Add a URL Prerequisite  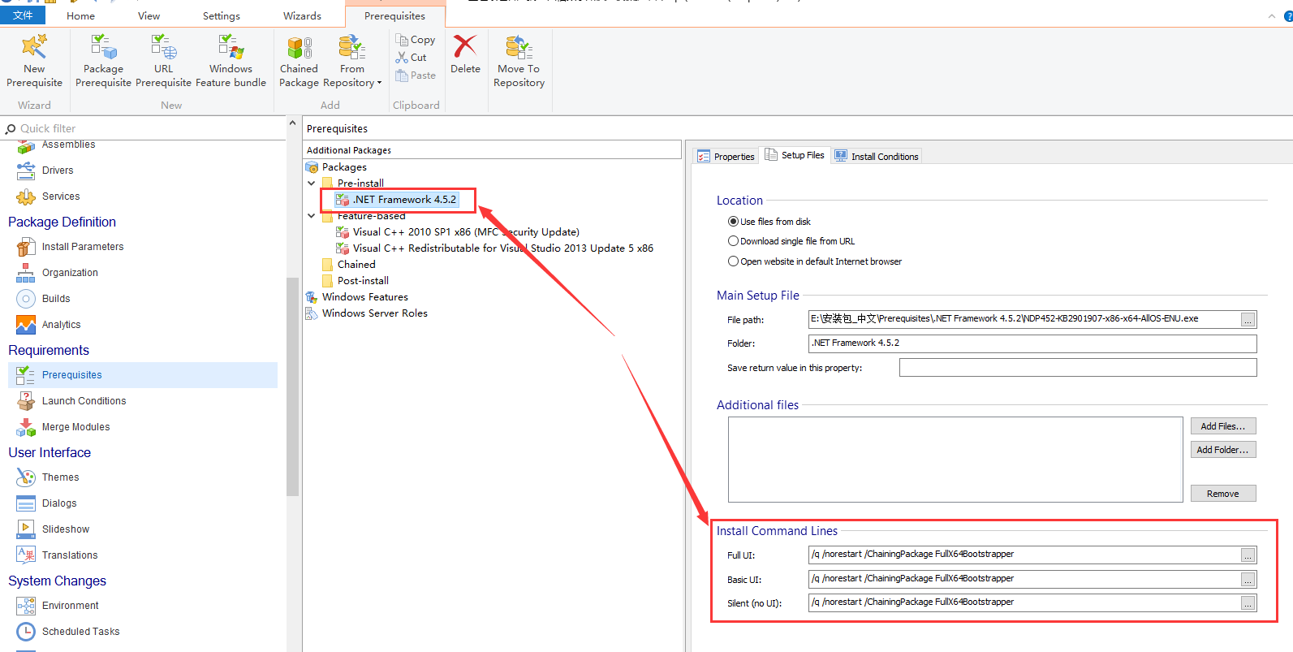point(163,61)
